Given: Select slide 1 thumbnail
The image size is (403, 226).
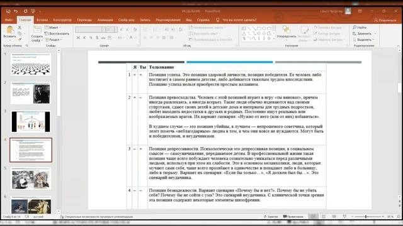Looking at the screenshot, I should pos(31,64).
